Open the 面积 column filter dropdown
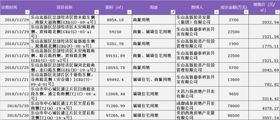 129,12
